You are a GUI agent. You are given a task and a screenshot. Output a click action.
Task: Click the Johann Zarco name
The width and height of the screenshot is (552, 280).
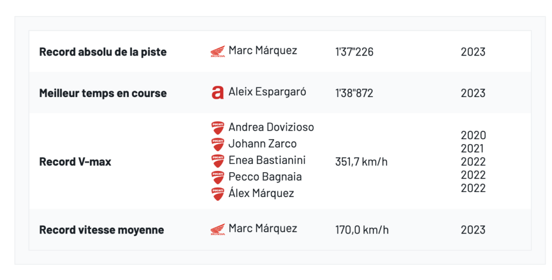coord(263,144)
